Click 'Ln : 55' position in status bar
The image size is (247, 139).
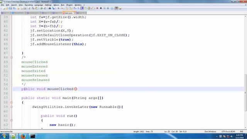(167, 131)
